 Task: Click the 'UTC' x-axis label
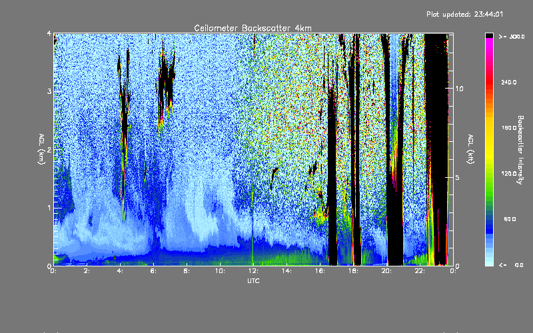click(x=253, y=280)
